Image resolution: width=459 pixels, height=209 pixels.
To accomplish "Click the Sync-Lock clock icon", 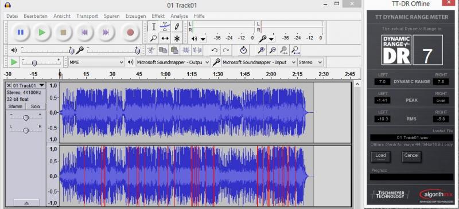I will [243, 50].
